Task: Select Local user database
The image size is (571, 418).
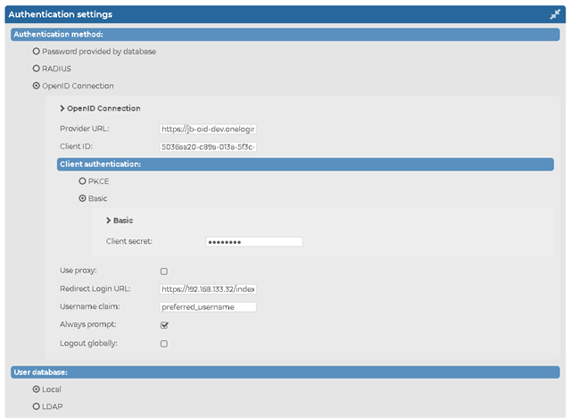Action: (36, 389)
